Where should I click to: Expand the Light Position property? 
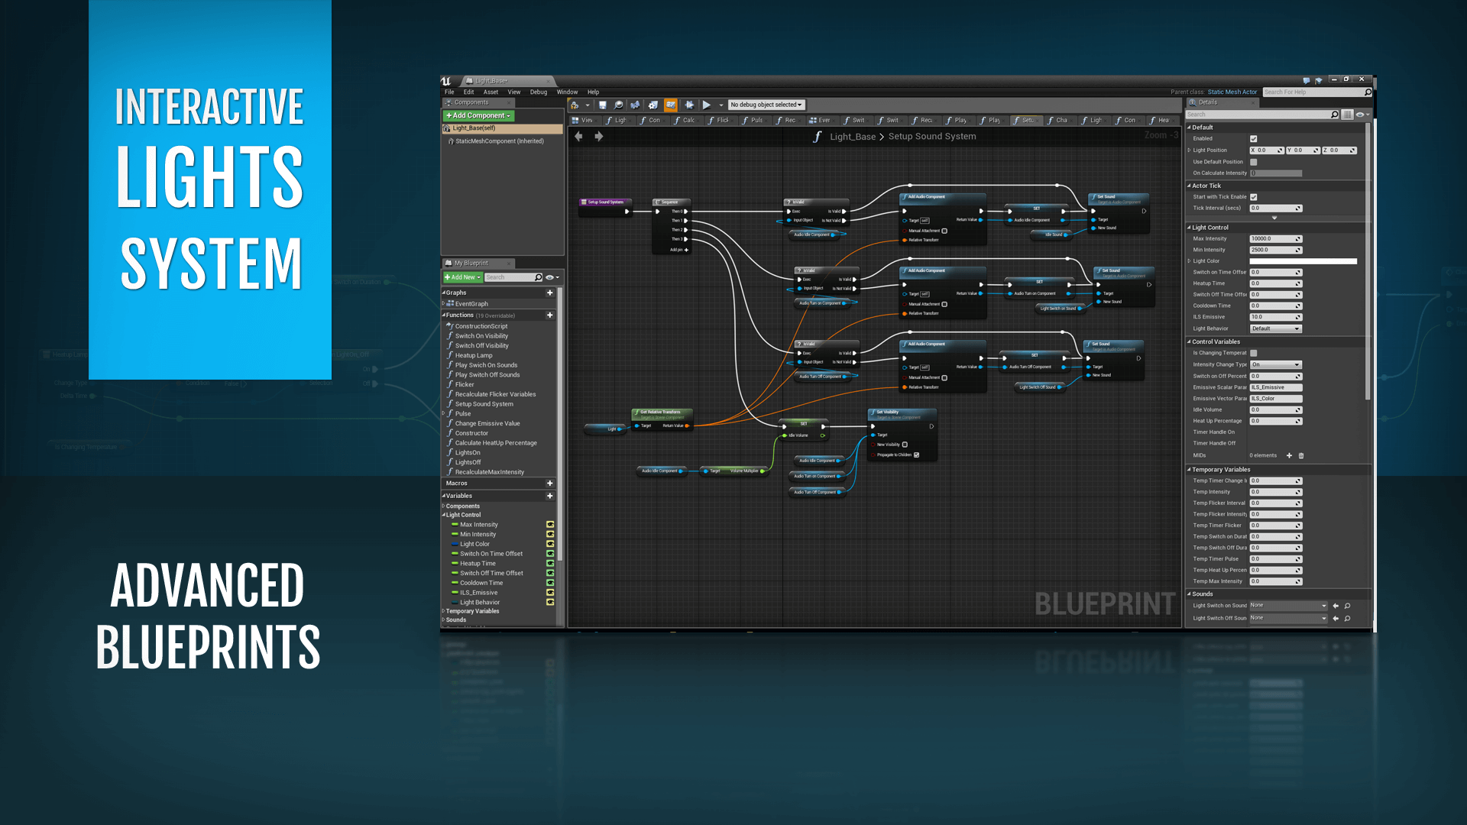[1190, 150]
